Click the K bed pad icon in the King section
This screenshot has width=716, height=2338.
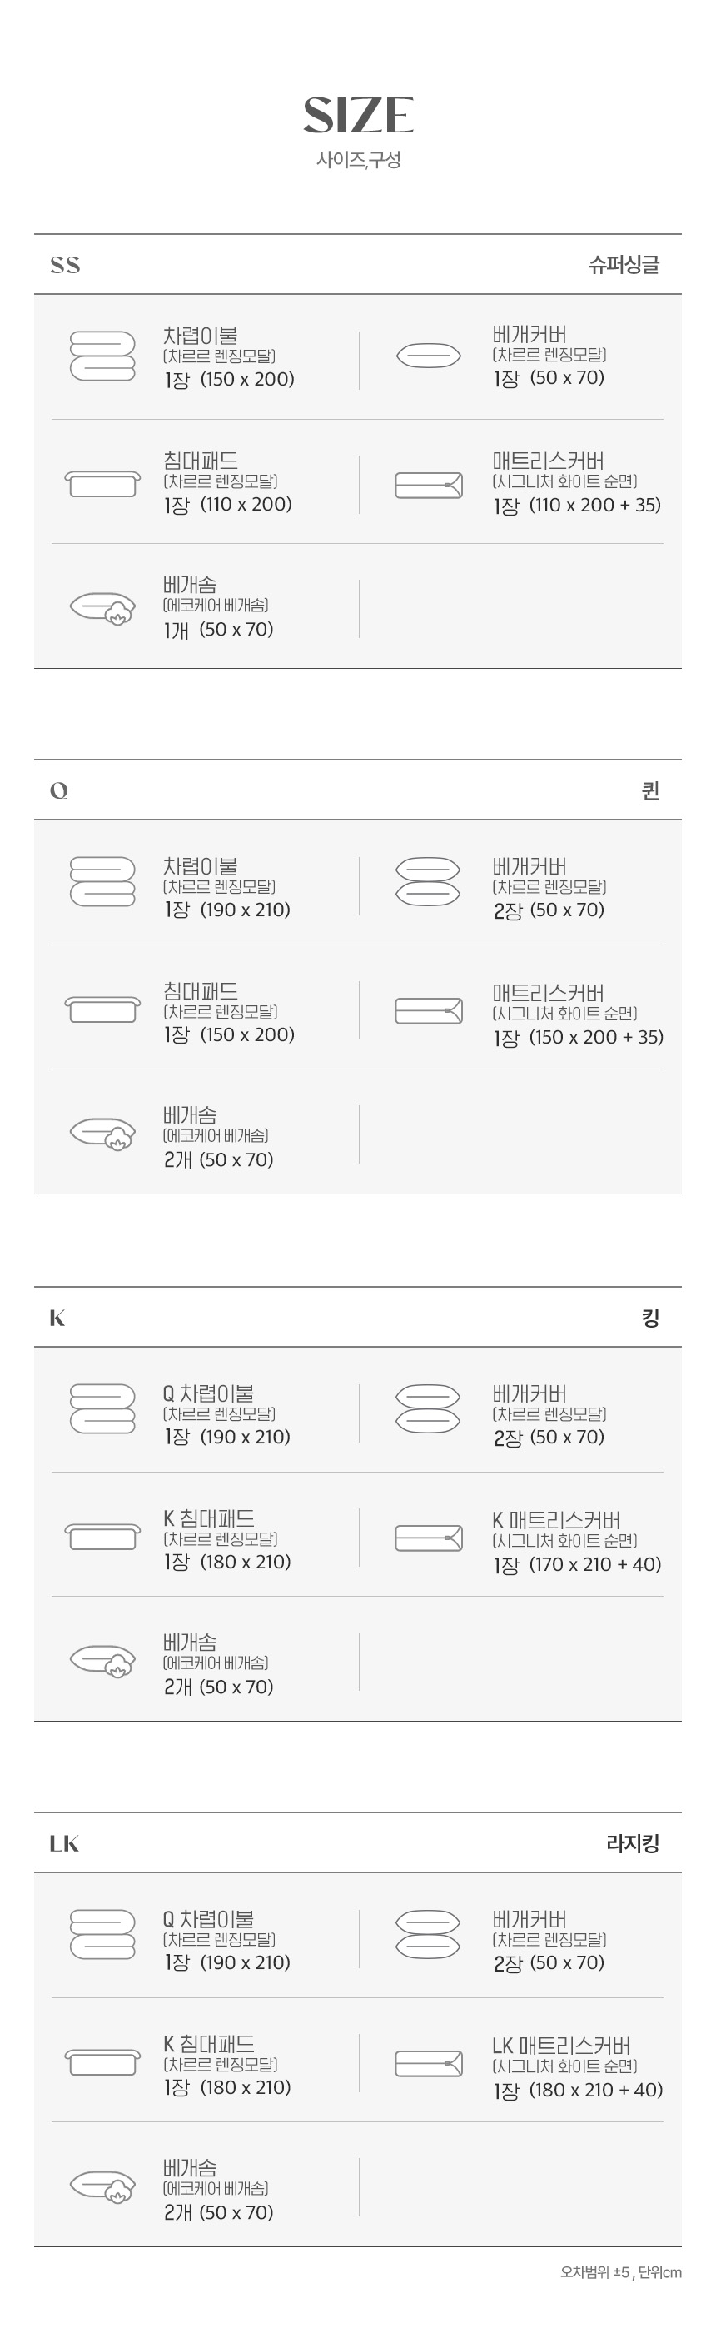tap(102, 1536)
